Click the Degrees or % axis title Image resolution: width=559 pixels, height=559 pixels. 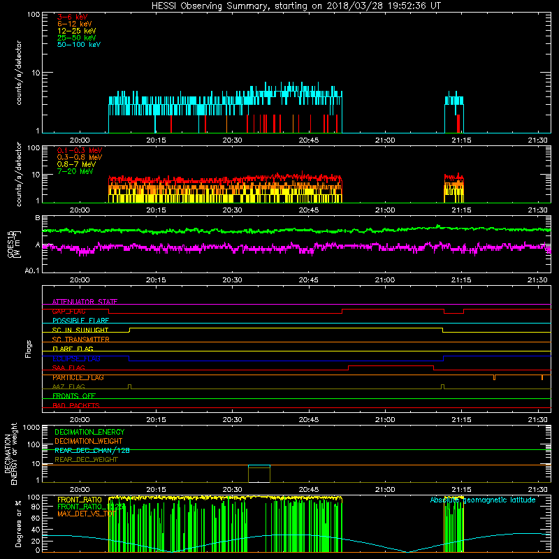18,523
